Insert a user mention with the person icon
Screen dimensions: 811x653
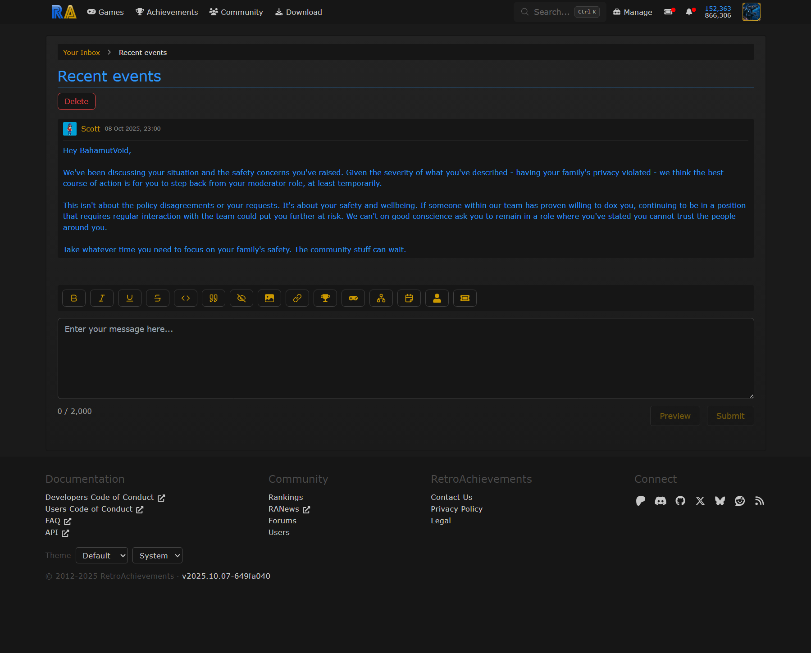pos(437,298)
